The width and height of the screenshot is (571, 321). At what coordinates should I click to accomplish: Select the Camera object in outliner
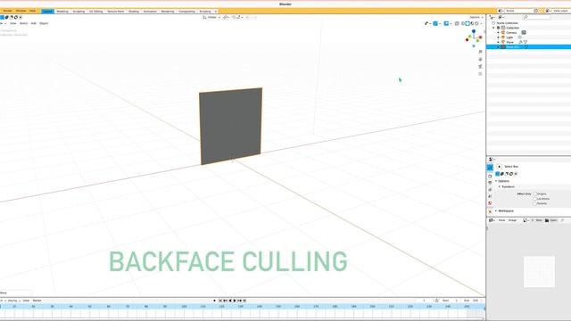point(511,32)
